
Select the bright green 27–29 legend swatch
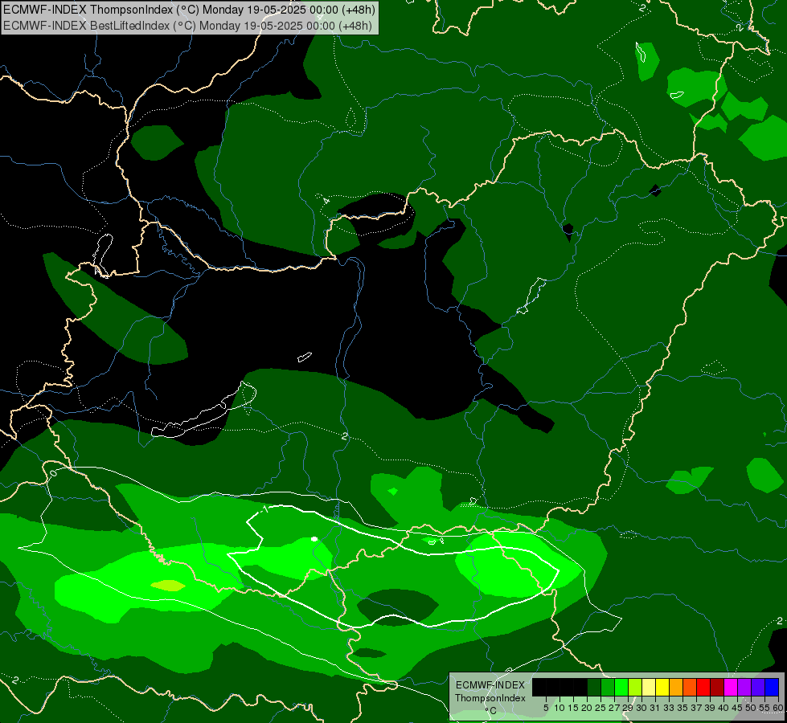[621, 687]
